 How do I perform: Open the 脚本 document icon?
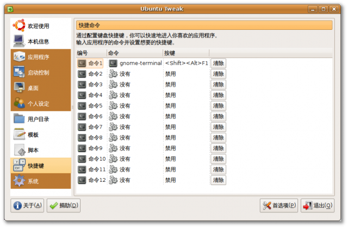(20, 150)
